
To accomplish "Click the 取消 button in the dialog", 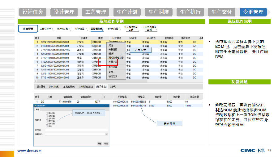I will pos(106,144).
